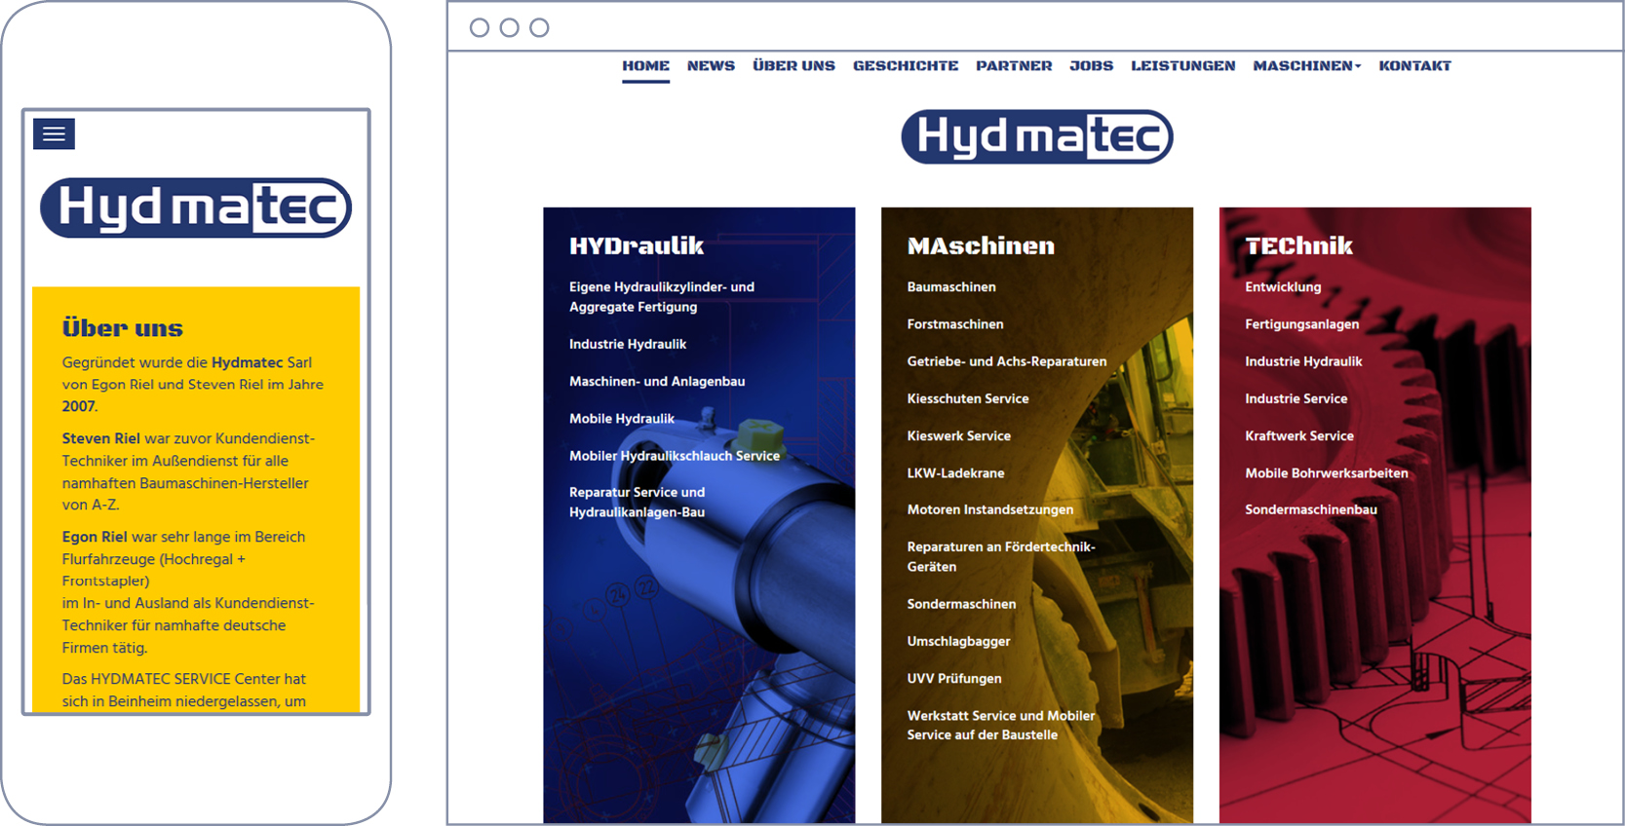Viewport: 1625px width, 826px height.
Task: Open the ÜBER UNS menu item
Action: (x=793, y=66)
